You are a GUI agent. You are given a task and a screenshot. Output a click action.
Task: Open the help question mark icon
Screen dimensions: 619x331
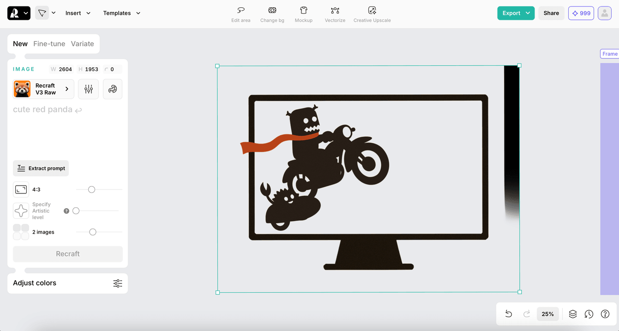pyautogui.click(x=605, y=314)
